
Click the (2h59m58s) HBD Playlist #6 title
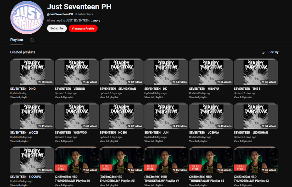[72, 179]
